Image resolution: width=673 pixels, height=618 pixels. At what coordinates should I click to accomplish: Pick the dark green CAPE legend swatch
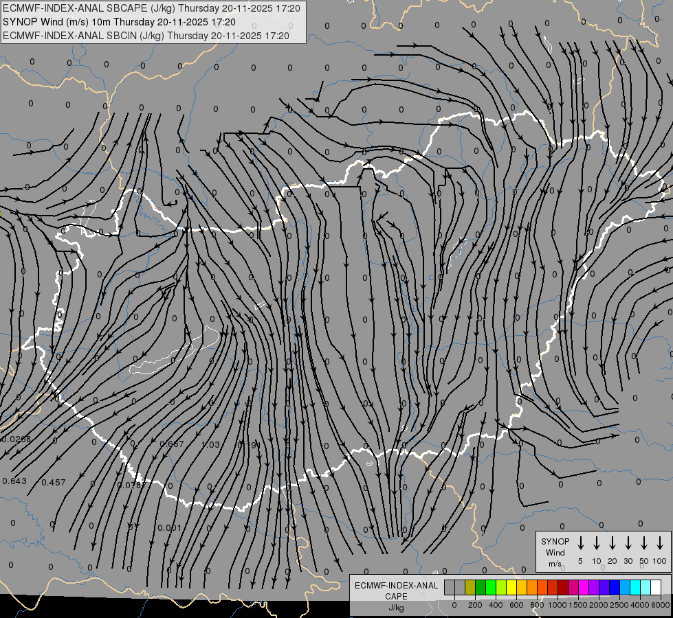(481, 588)
